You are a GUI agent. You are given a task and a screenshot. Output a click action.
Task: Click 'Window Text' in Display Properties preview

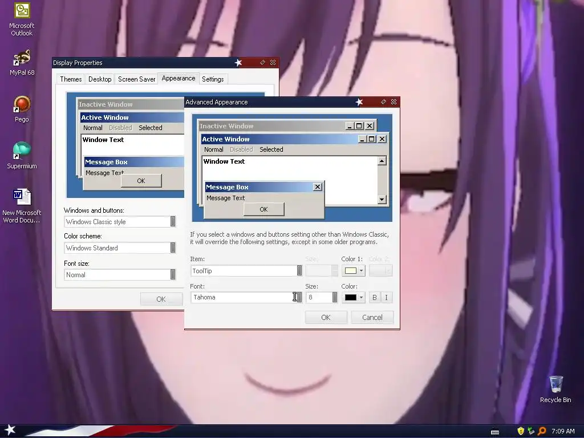coord(103,140)
